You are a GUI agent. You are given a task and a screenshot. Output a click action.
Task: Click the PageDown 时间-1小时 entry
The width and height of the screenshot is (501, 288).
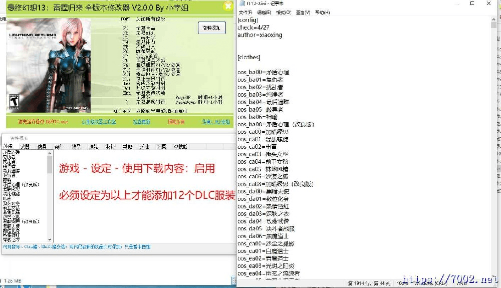(x=199, y=102)
